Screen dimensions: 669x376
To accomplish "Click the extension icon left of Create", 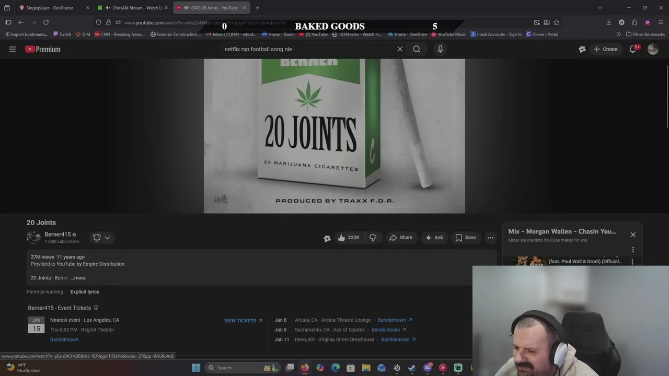I will point(582,49).
